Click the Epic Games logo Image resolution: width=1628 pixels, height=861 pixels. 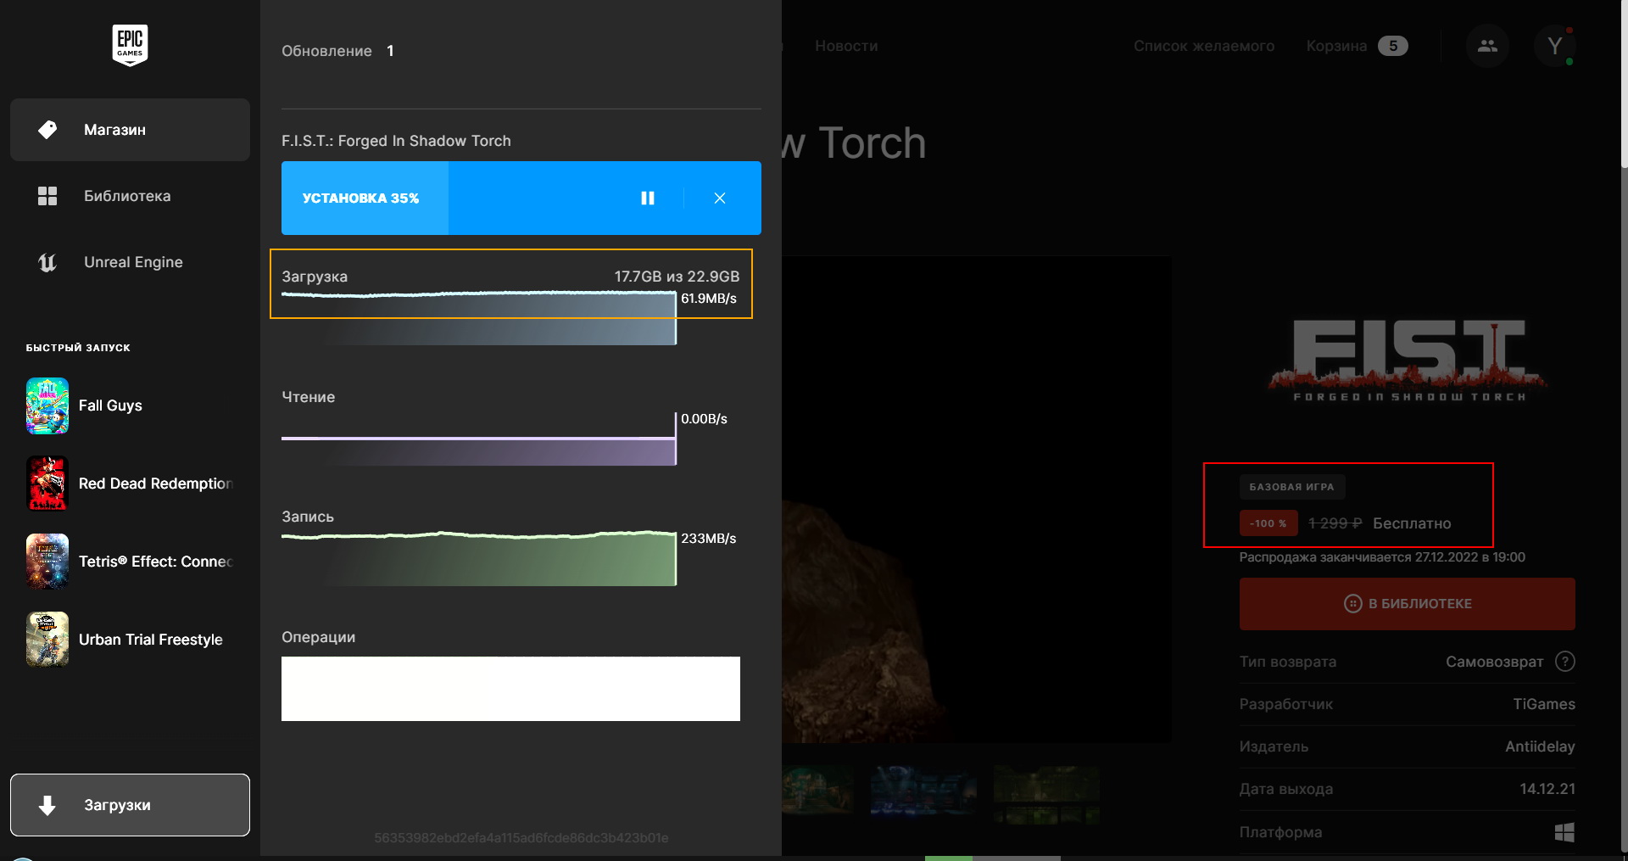coord(130,45)
